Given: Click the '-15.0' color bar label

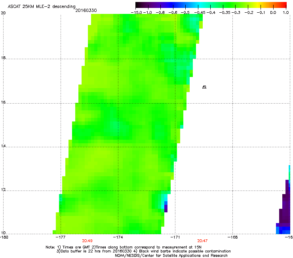Looking at the screenshot, I should (137, 13).
